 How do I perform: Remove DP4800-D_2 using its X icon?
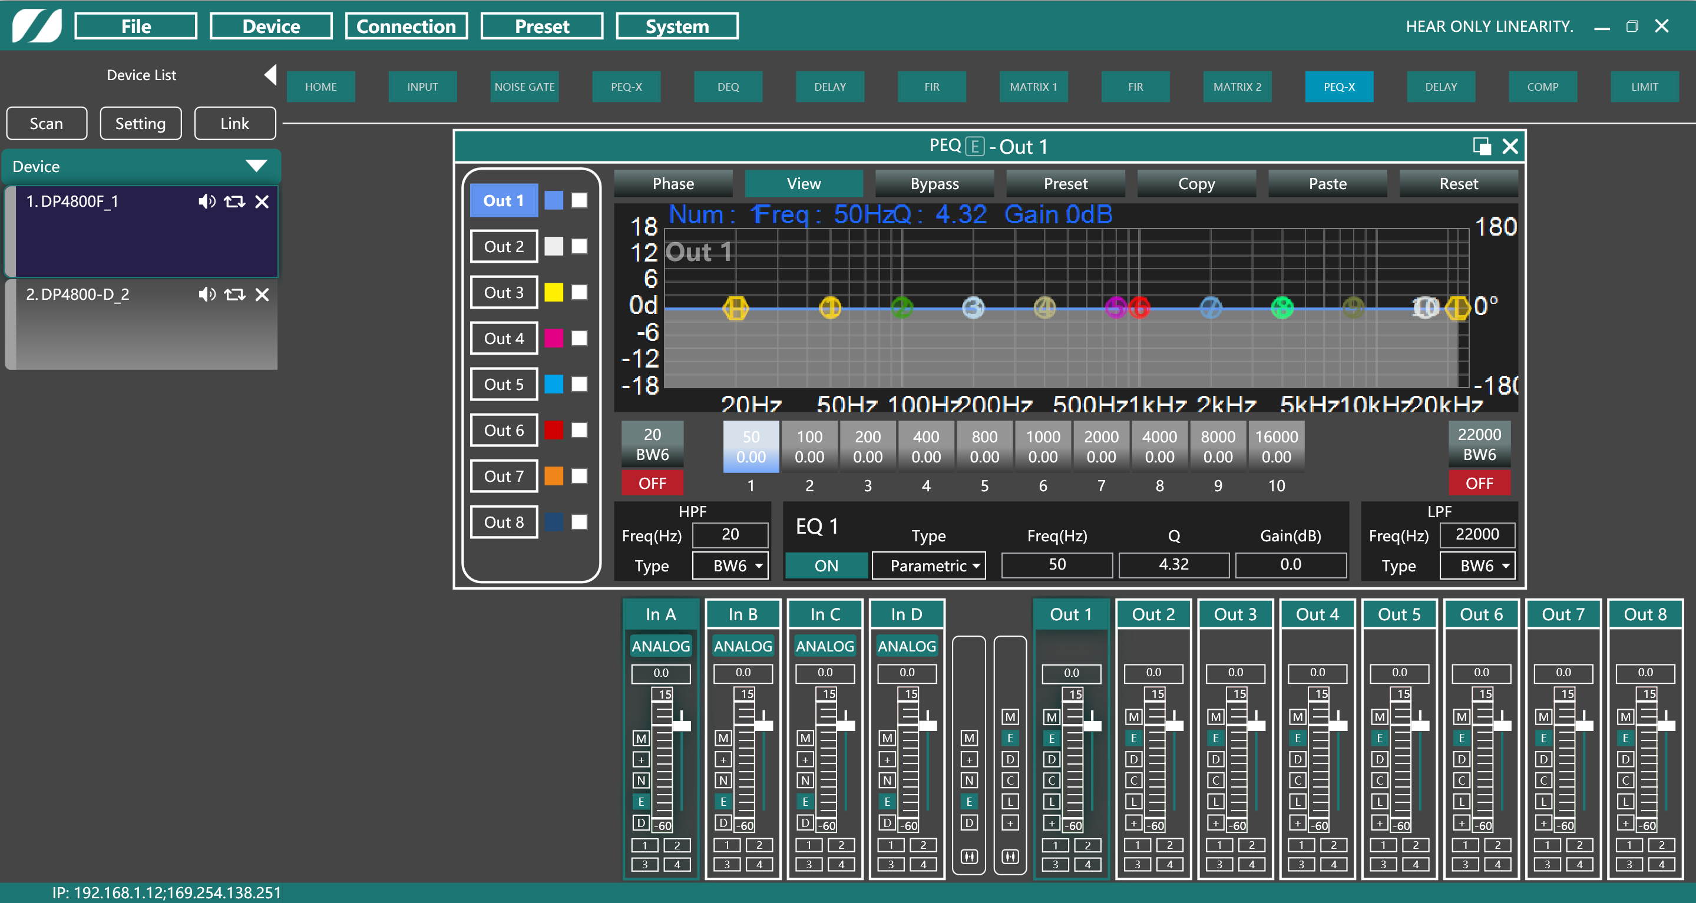[262, 294]
